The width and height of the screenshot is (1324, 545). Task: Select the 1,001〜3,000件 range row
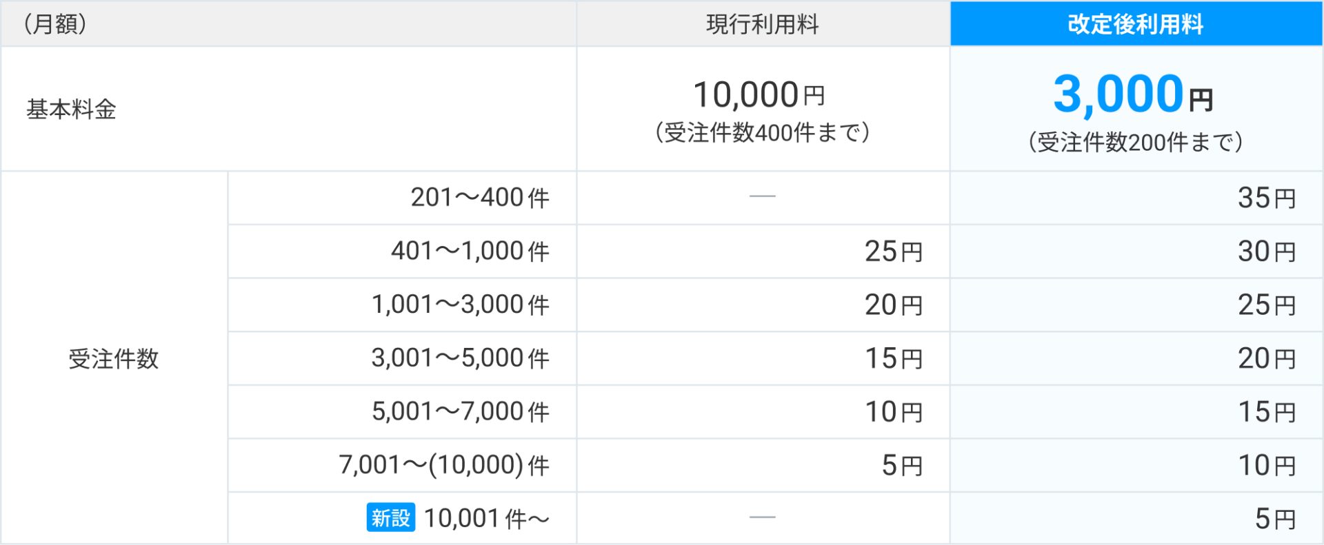click(x=775, y=305)
